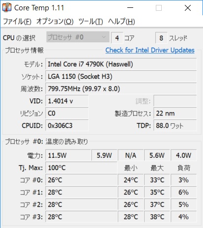This screenshot has height=228, width=203.
Task: Select the model field showing Intel Core i7 4790K
Action: pos(121,64)
